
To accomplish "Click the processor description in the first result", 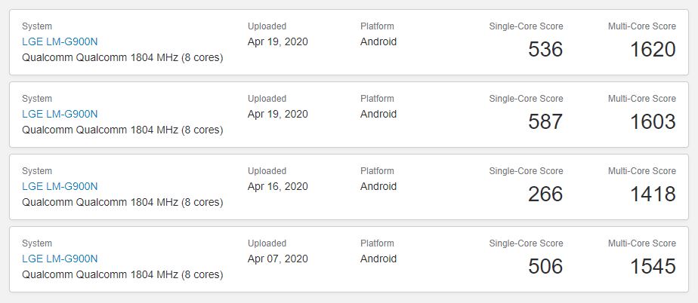I will pos(122,58).
